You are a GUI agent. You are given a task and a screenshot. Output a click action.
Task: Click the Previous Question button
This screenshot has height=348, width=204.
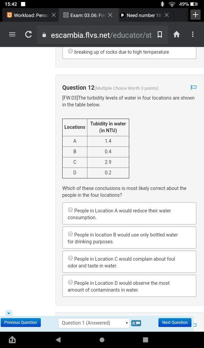coord(21,323)
